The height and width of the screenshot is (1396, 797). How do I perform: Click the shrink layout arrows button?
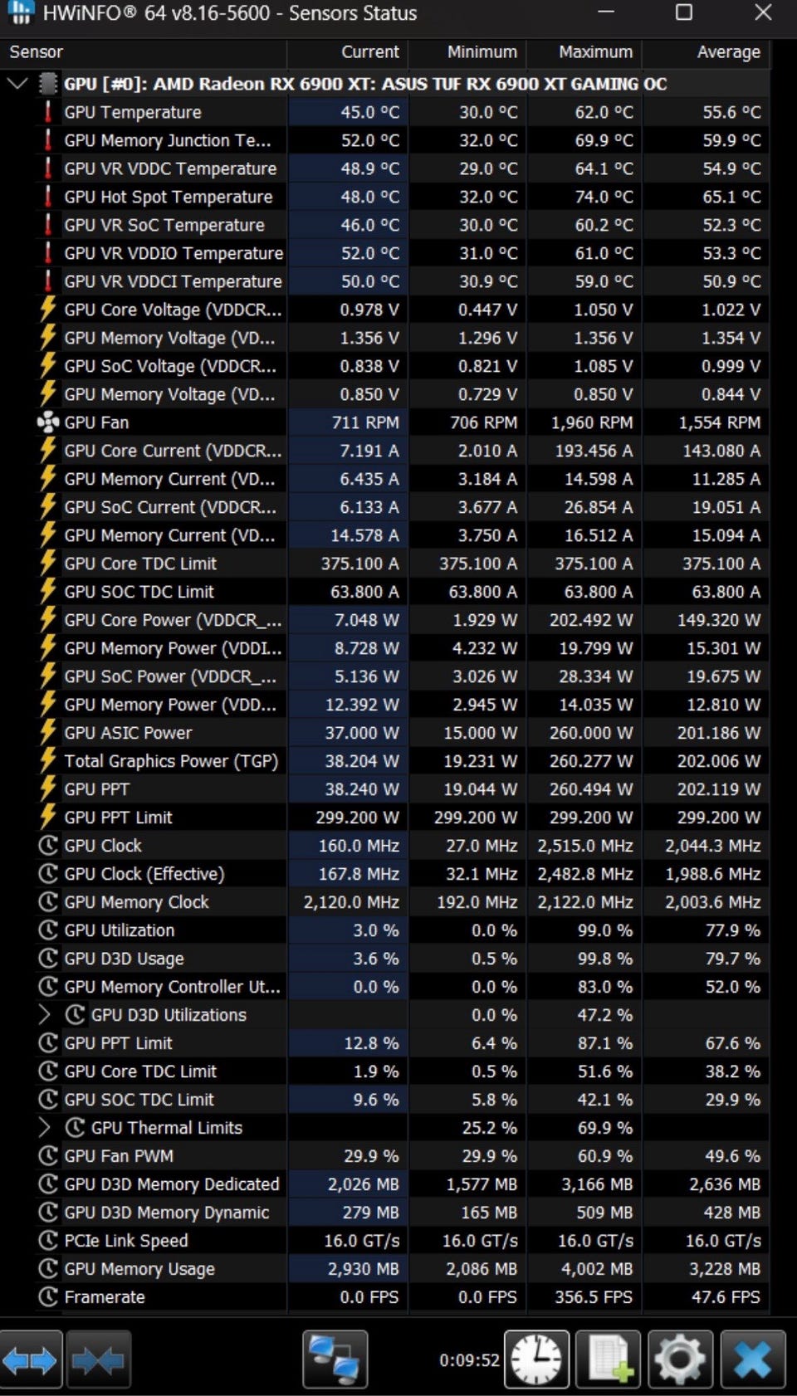point(98,1359)
